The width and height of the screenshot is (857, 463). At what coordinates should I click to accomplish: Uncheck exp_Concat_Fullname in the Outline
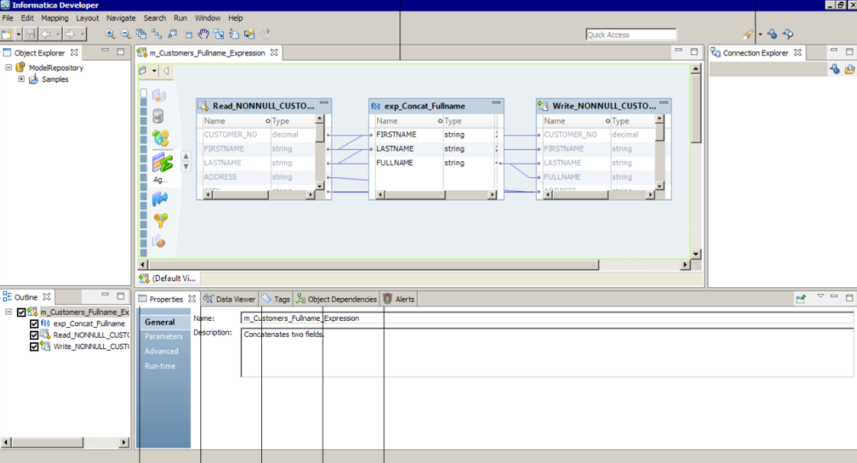coord(34,324)
